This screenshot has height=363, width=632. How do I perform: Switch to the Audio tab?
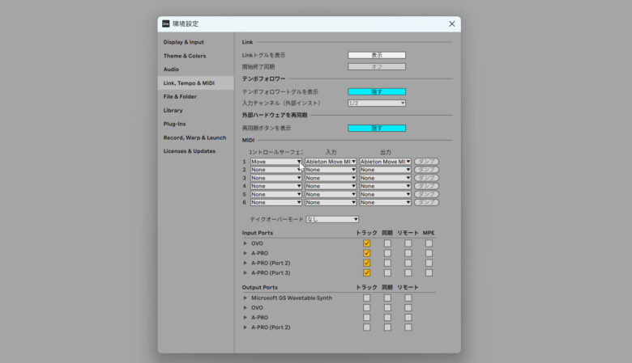pyautogui.click(x=171, y=70)
